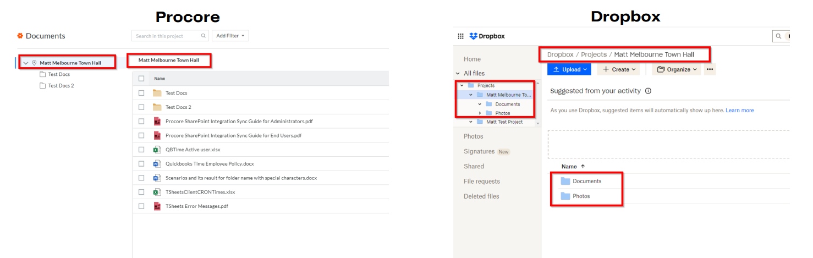Image resolution: width=813 pixels, height=258 pixels.
Task: Click the Dropbox search magnifier icon
Action: pyautogui.click(x=778, y=36)
